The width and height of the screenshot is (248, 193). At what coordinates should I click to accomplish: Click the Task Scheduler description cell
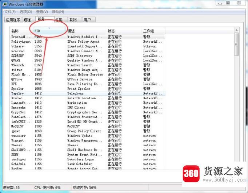coord(80,164)
